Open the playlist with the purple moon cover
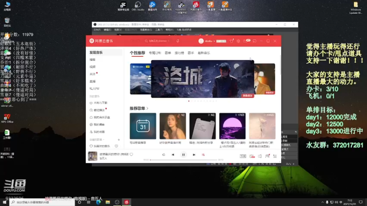 point(233,126)
